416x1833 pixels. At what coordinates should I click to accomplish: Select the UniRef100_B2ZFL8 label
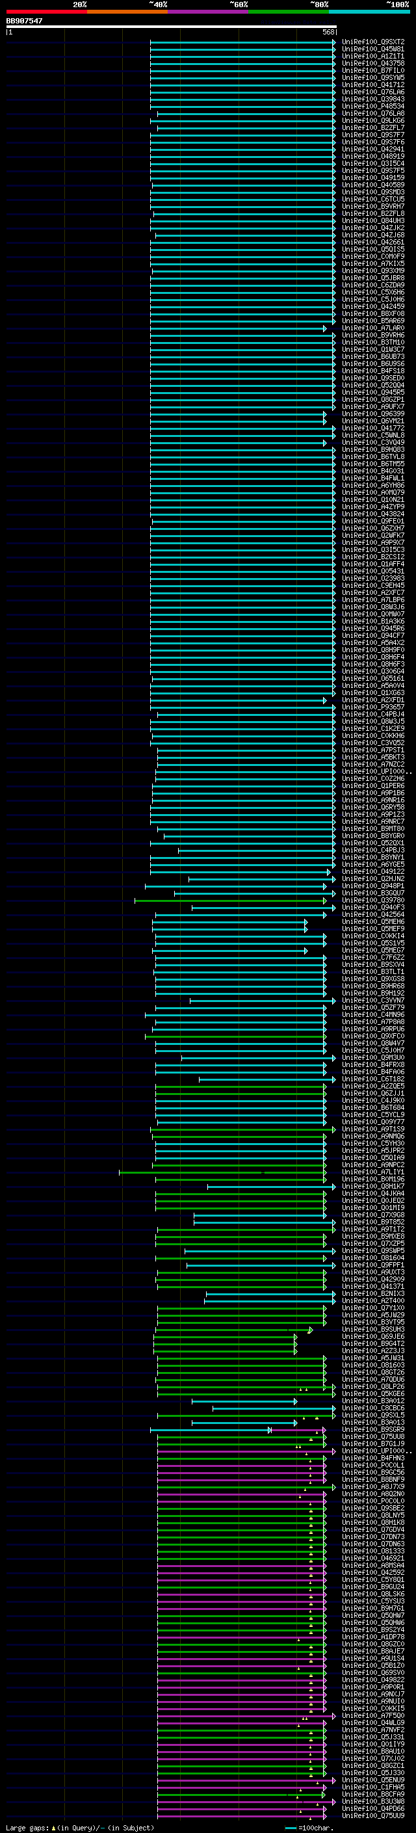point(373,213)
